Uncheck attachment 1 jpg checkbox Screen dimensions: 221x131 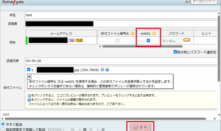click(29, 70)
